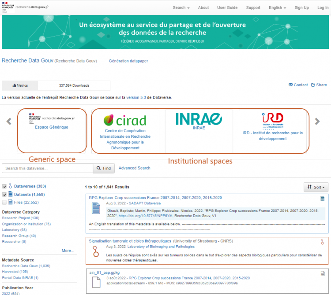Image resolution: width=331 pixels, height=295 pixels.
Task: Open the Sort dropdown
Action: pyautogui.click(x=316, y=187)
